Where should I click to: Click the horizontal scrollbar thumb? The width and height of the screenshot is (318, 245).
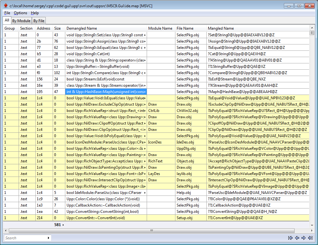pos(151,230)
